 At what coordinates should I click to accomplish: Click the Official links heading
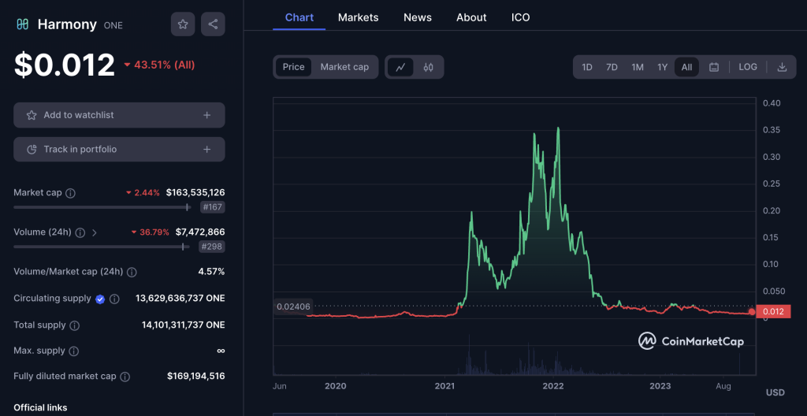tap(40, 408)
